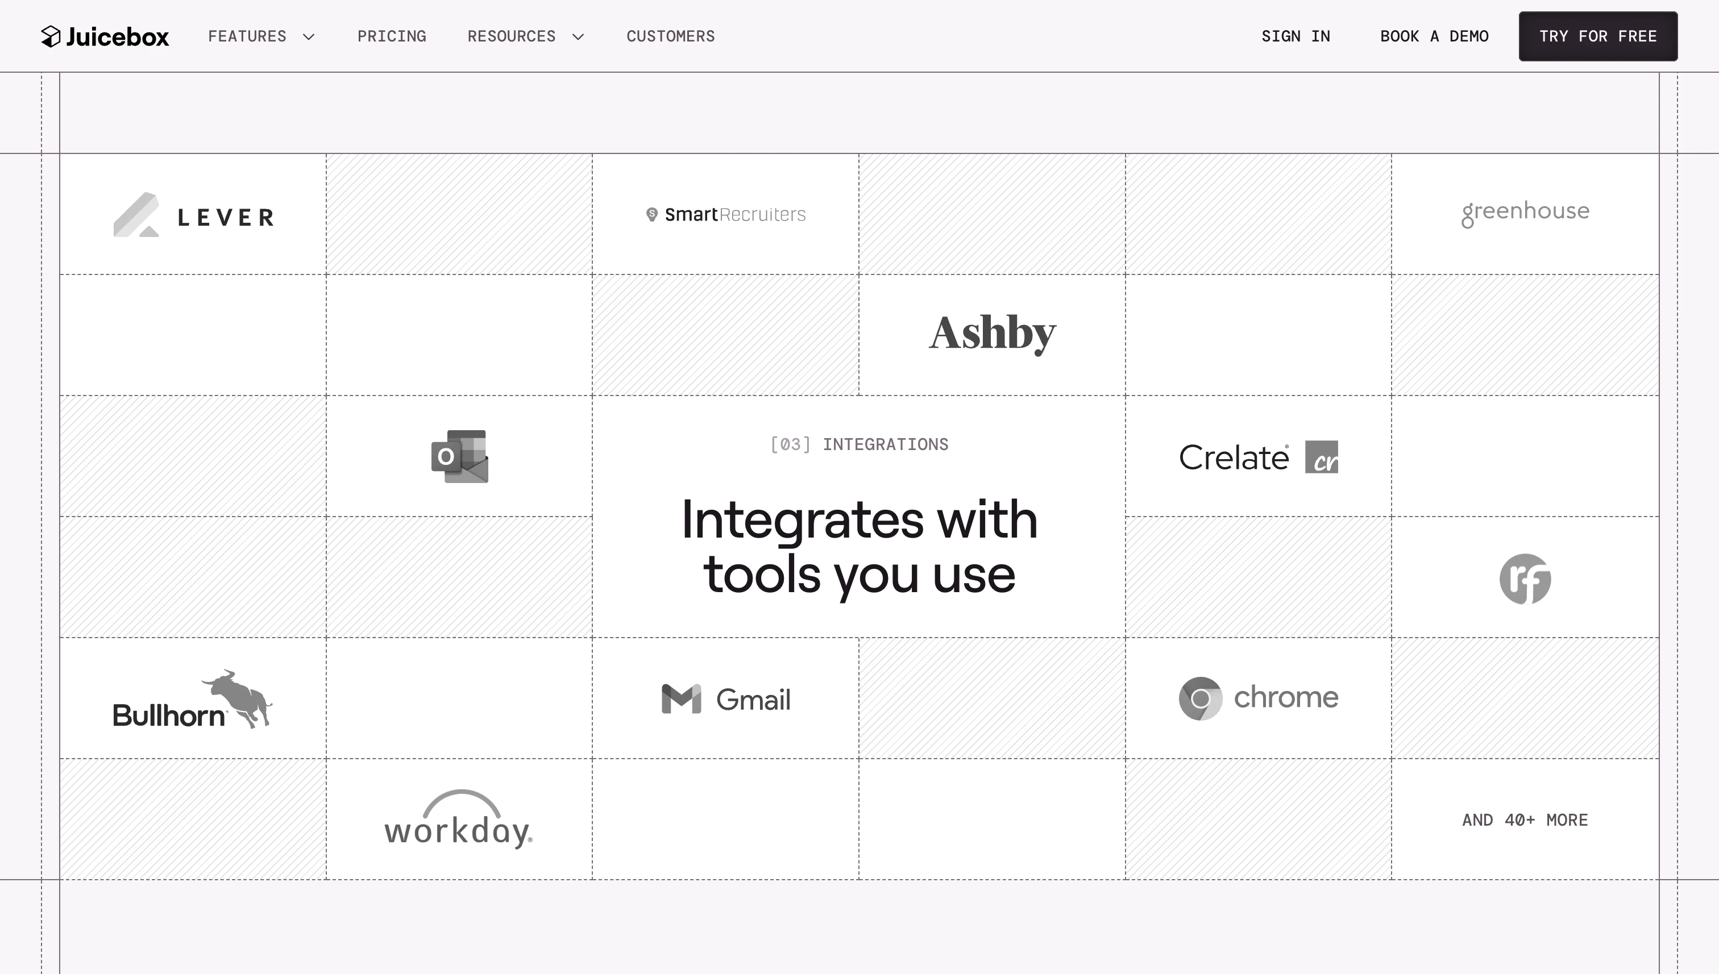Screen dimensions: 1719x974
Task: Select the SmartRecruiters logo
Action: coord(725,215)
